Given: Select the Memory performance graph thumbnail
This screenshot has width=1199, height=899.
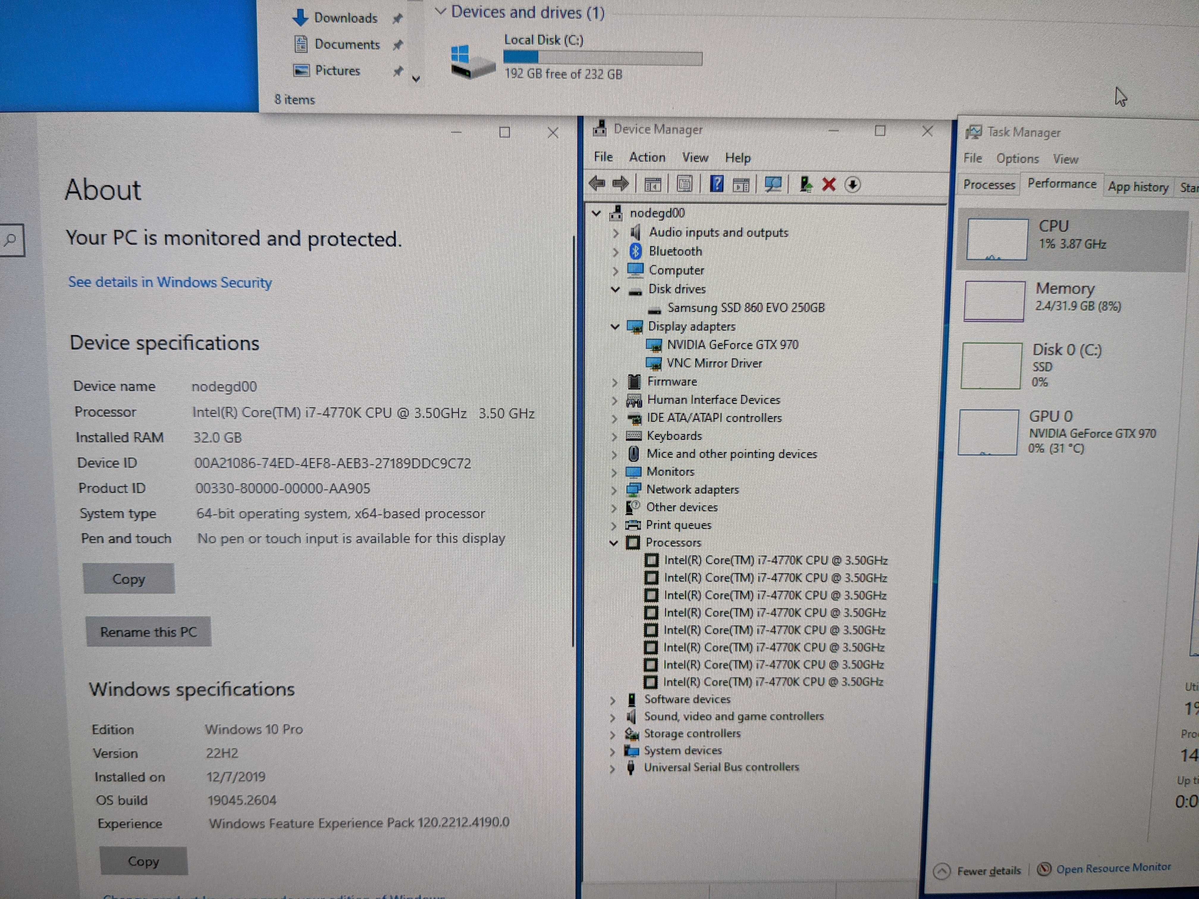Looking at the screenshot, I should 994,301.
